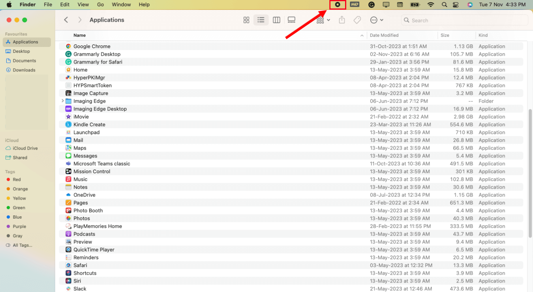The image size is (533, 292).
Task: Select the Image Capture row
Action: click(x=291, y=93)
